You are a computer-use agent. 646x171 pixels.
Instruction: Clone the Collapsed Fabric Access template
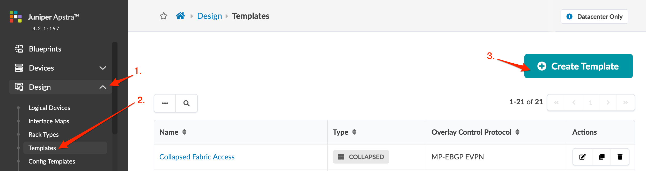pos(601,157)
